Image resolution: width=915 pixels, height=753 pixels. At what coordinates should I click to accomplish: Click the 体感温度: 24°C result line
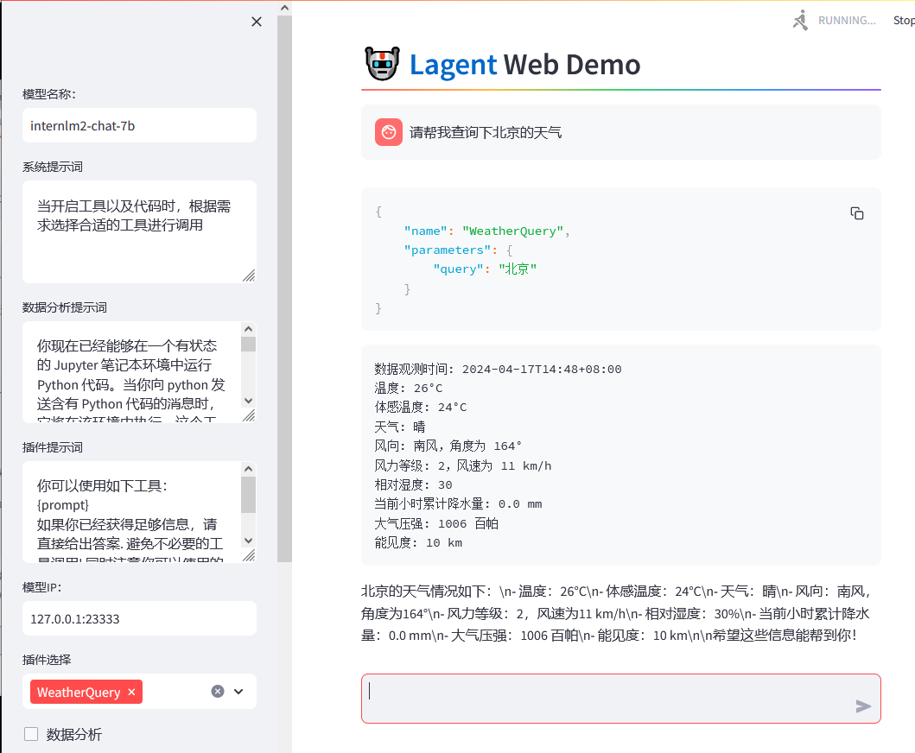(x=421, y=407)
